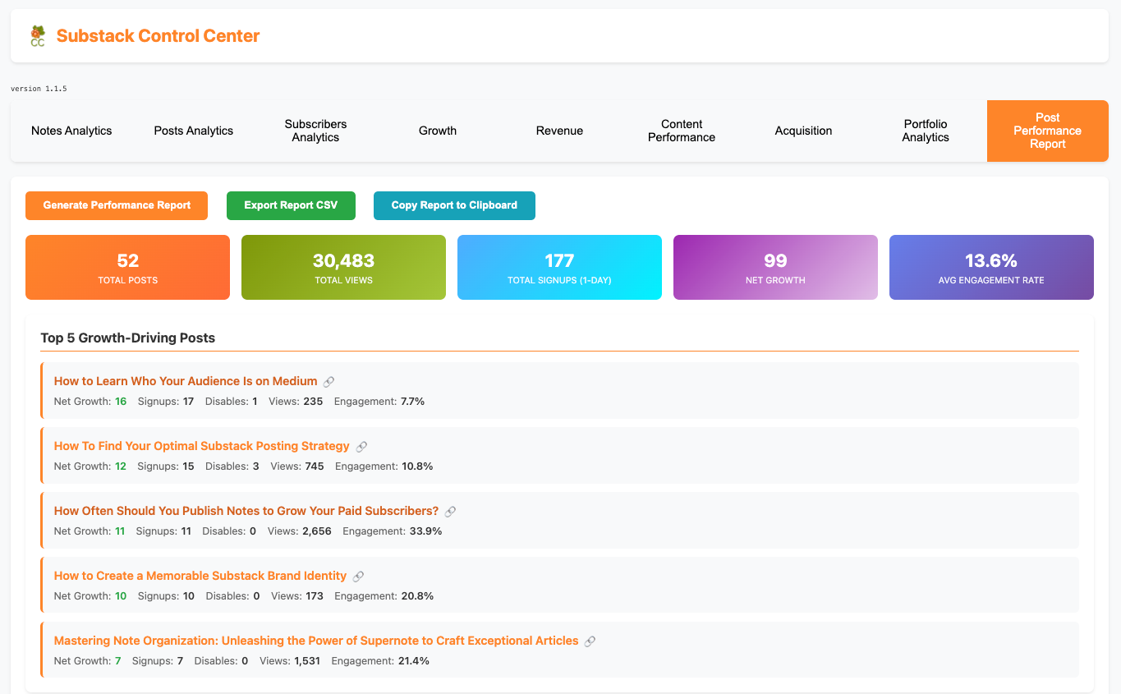Click 'Engagement: 33.9%' stat
This screenshot has height=694, width=1121.
(x=392, y=531)
